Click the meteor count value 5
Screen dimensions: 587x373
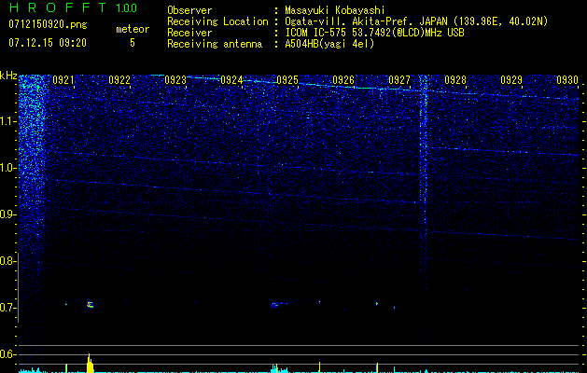133,43
